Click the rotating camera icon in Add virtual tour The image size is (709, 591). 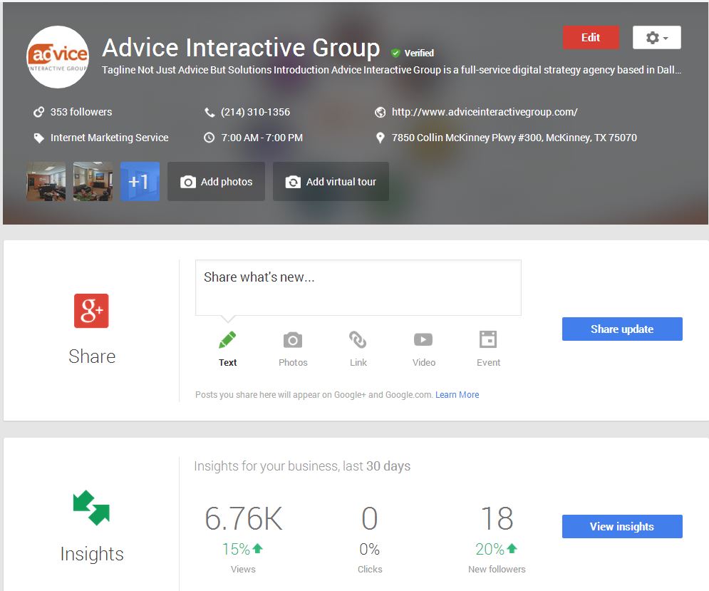tap(293, 182)
